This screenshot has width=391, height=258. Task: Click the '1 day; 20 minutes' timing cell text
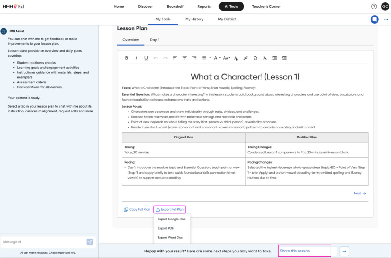coord(137,152)
